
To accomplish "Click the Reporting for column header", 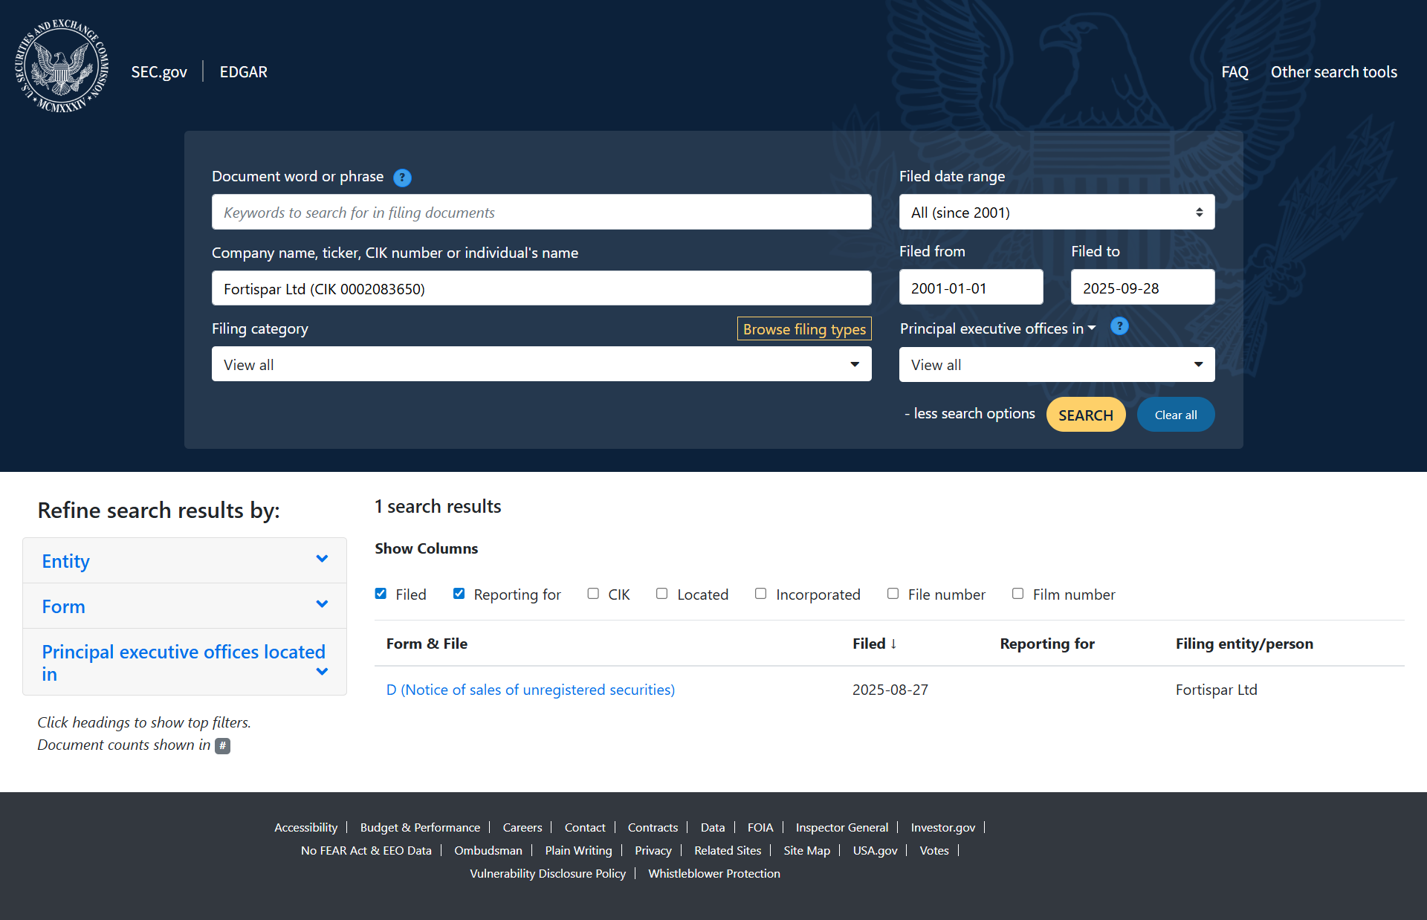I will [x=1047, y=644].
